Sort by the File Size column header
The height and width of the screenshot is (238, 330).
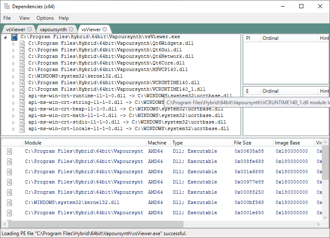[243, 143]
